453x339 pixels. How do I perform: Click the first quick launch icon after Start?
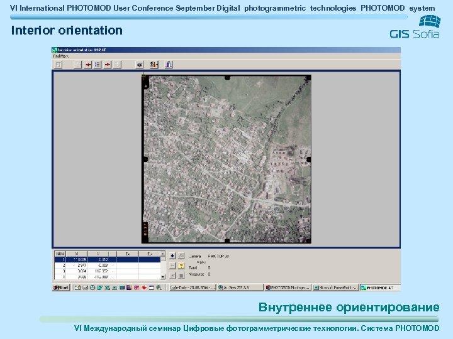(x=77, y=288)
